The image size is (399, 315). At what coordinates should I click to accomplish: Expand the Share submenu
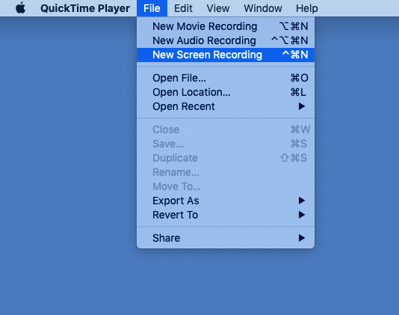(x=226, y=238)
